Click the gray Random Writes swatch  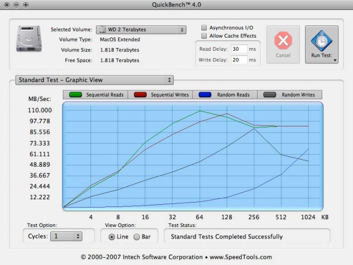click(270, 94)
